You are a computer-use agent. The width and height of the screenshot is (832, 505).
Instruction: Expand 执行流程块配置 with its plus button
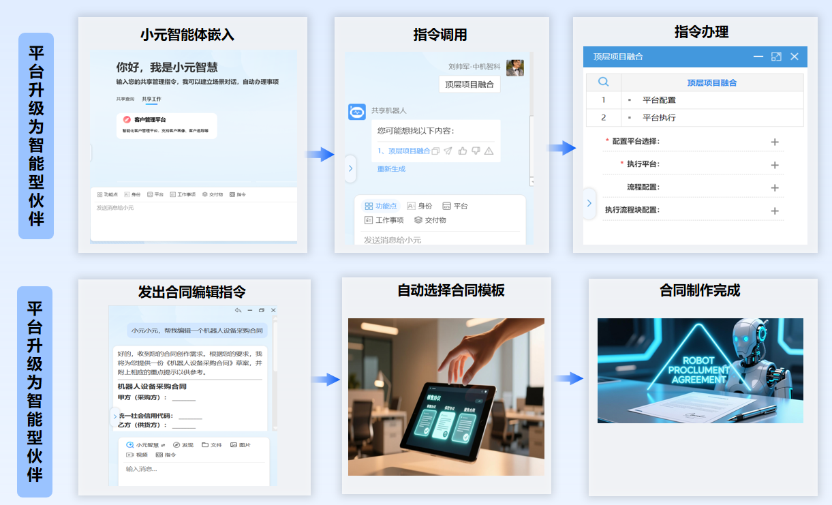(x=774, y=211)
